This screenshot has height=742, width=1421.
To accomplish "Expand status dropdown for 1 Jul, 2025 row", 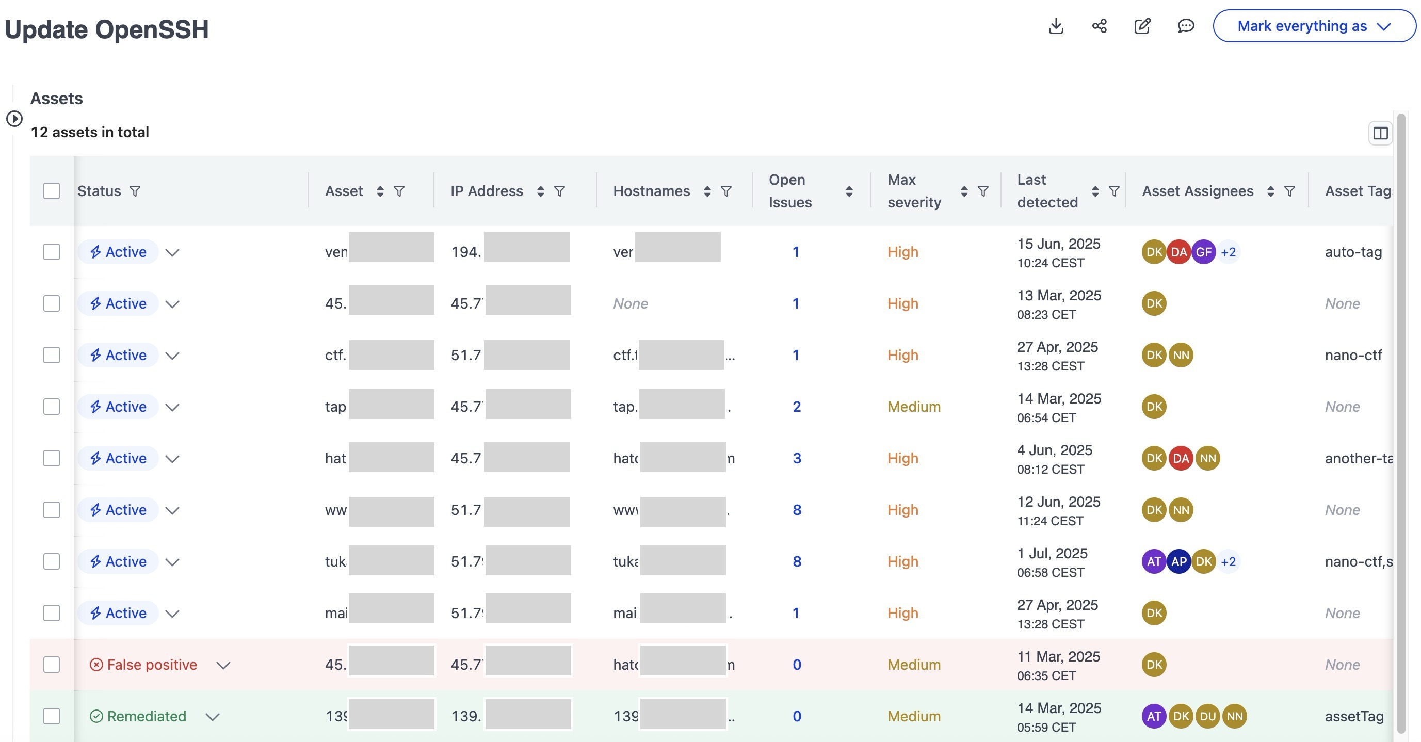I will (172, 562).
